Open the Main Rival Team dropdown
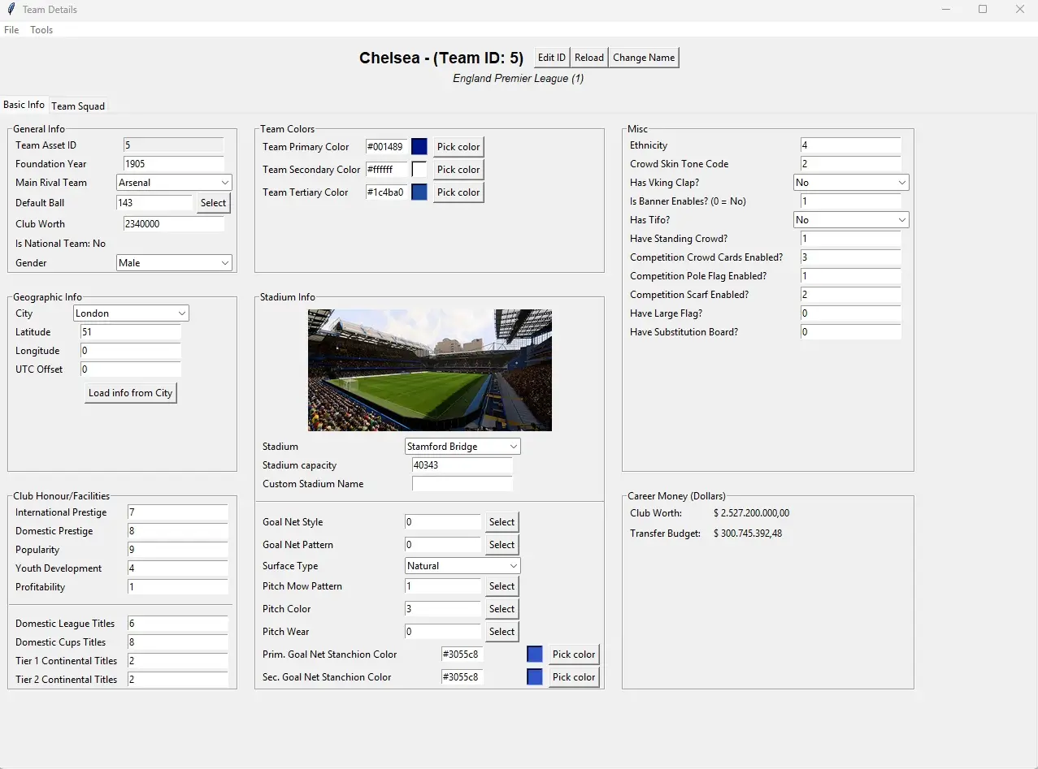This screenshot has width=1038, height=769. (x=175, y=183)
